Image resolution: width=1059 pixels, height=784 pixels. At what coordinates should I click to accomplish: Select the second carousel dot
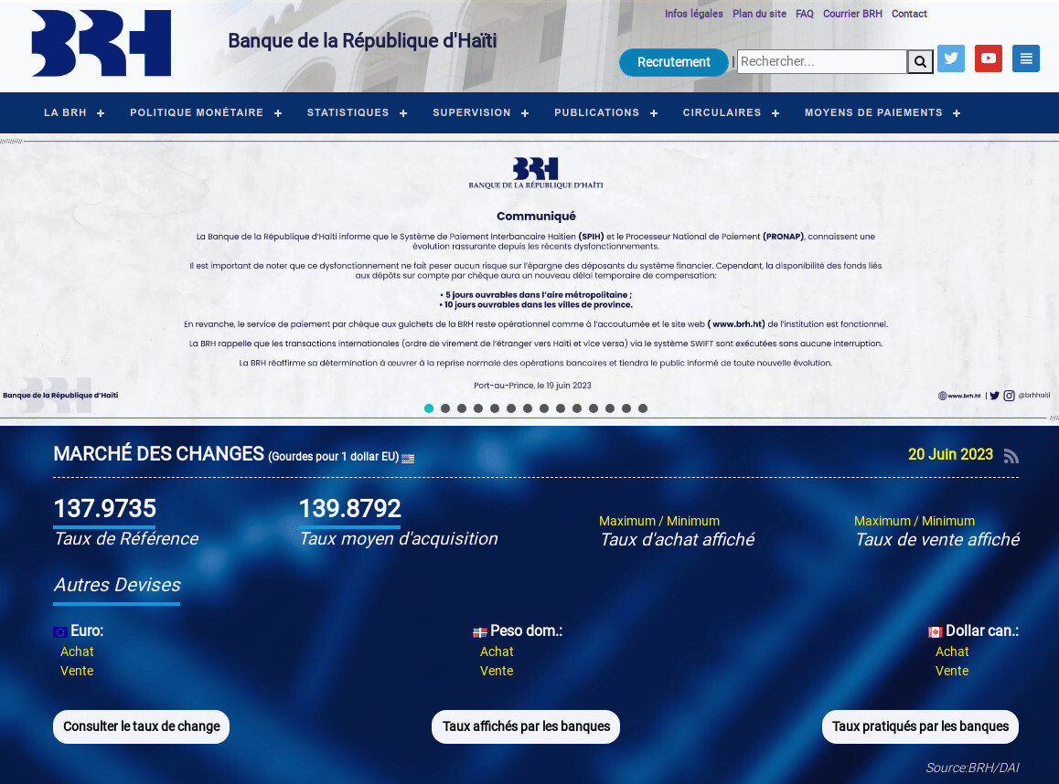[x=445, y=408]
